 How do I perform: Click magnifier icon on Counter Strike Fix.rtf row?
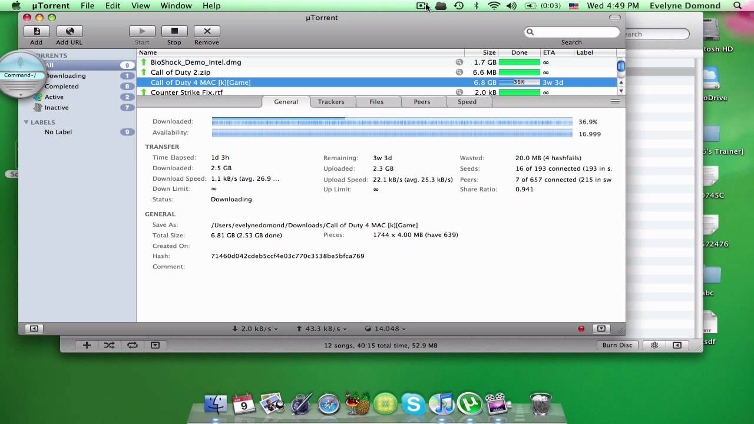click(459, 92)
